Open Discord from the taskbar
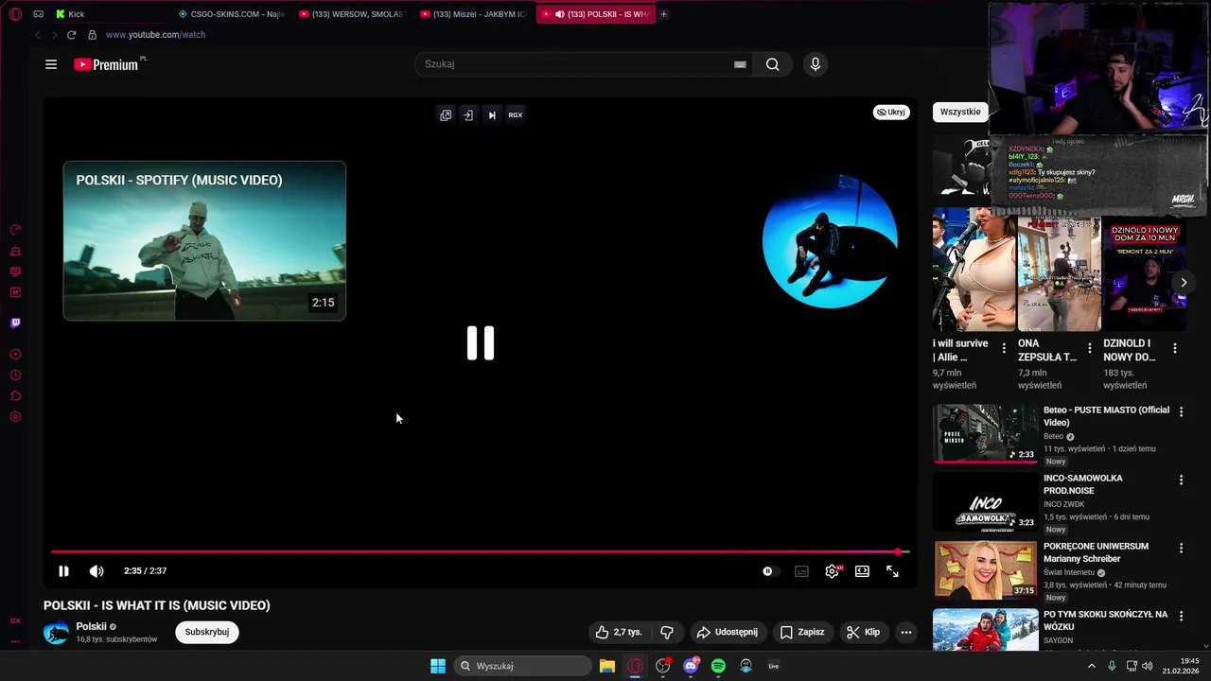Screen dimensions: 1211x681 coord(691,666)
